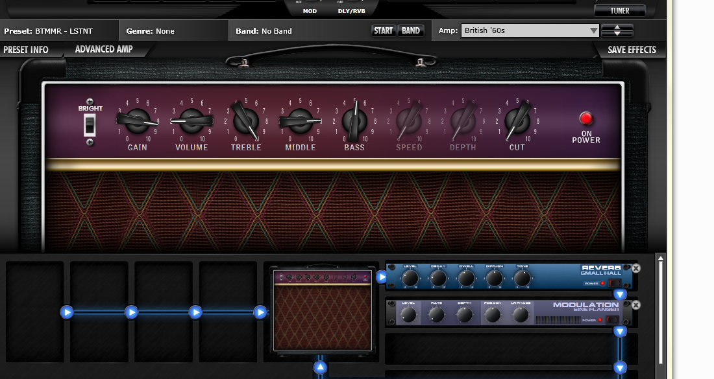714x379 pixels.
Task: Click the fourth blue arrow next to the amp
Action: [x=260, y=312]
